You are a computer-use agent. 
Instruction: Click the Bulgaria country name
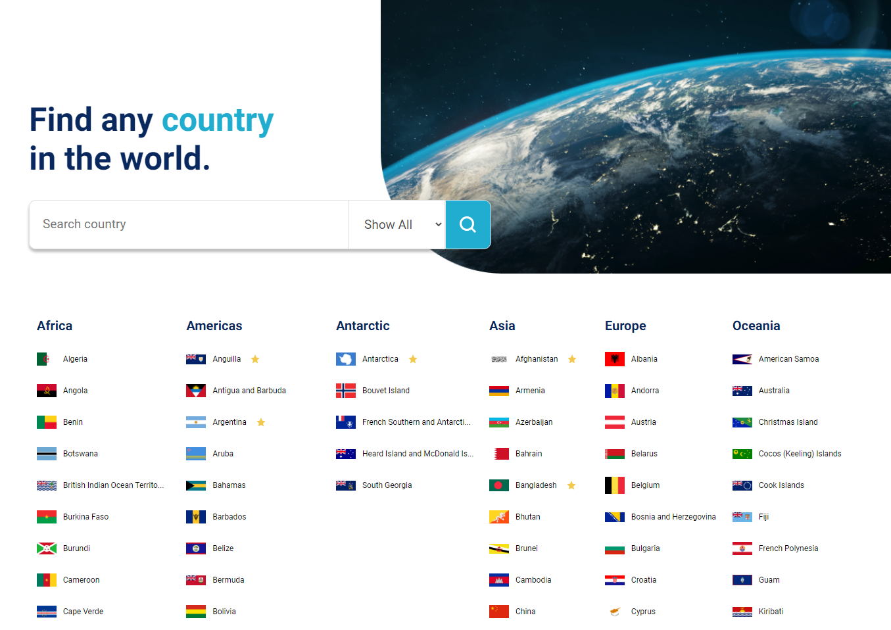click(x=646, y=548)
